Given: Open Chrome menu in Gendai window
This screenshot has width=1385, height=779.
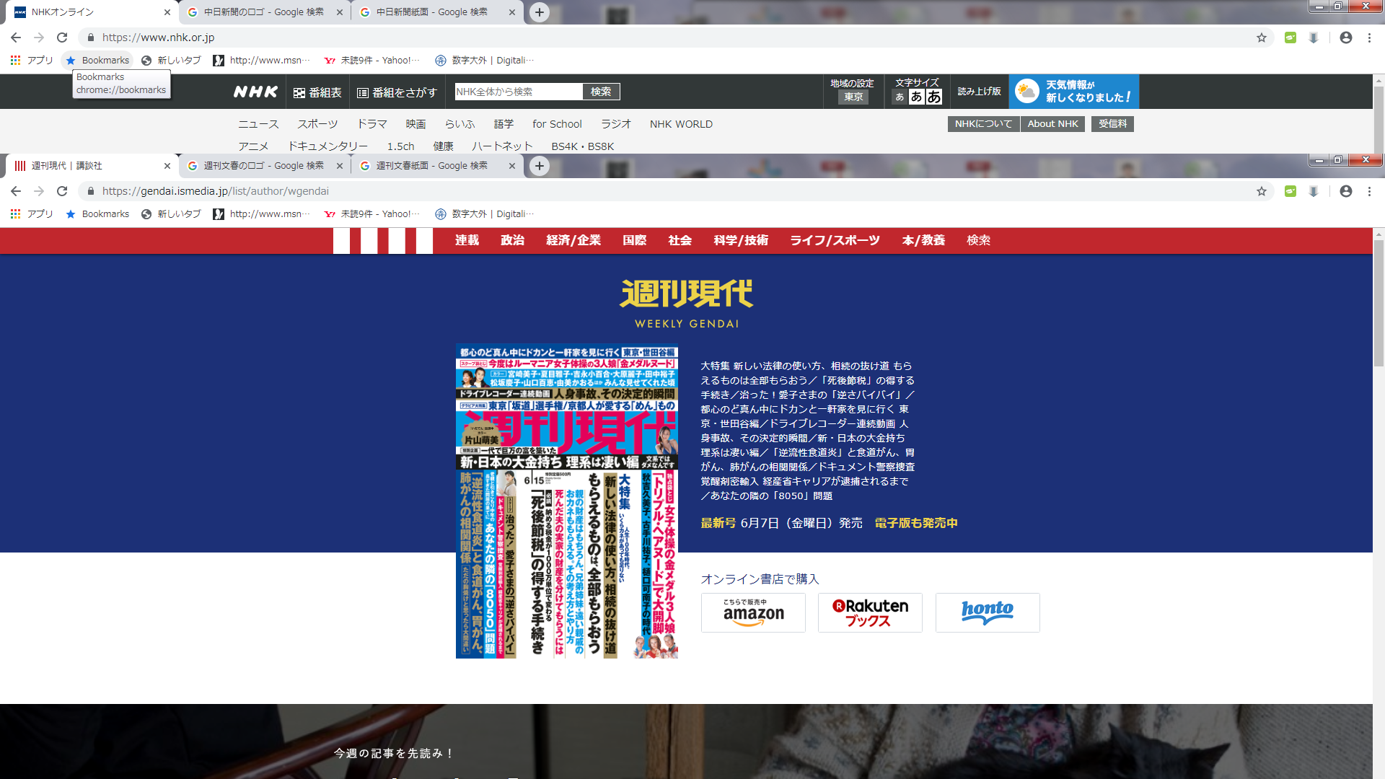Looking at the screenshot, I should point(1369,191).
